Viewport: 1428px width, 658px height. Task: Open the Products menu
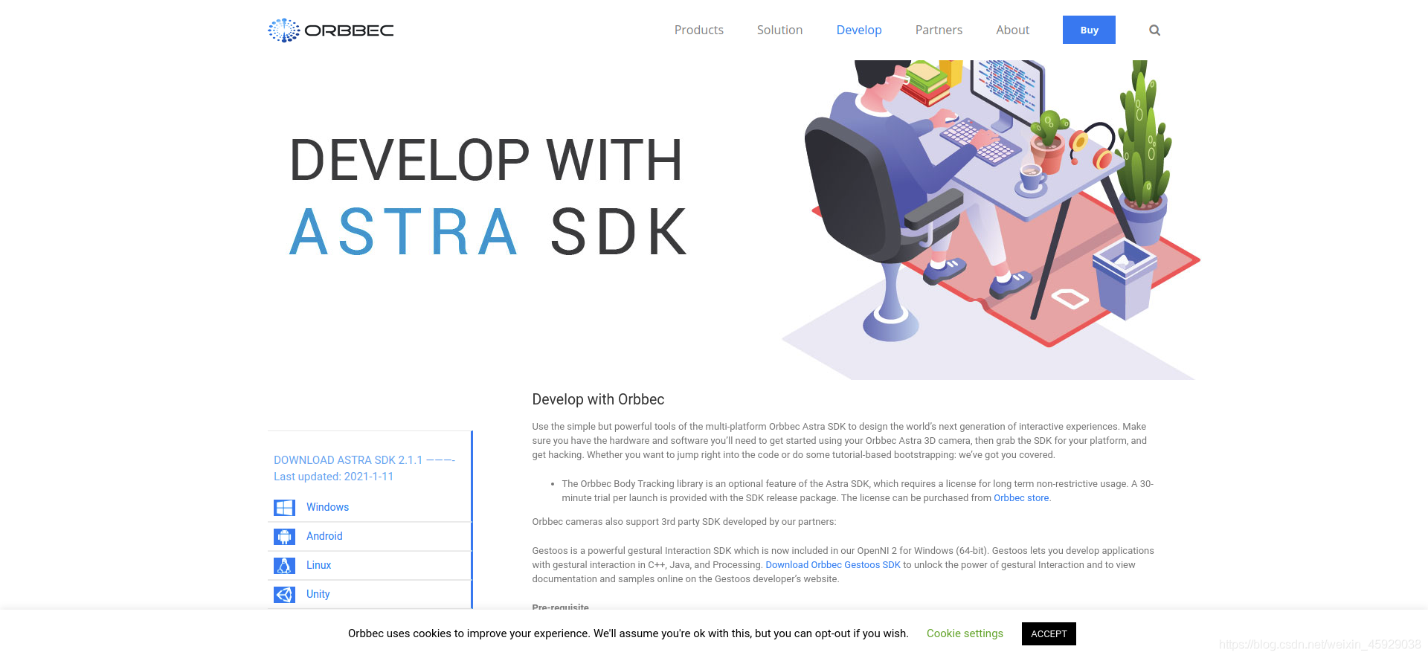699,30
